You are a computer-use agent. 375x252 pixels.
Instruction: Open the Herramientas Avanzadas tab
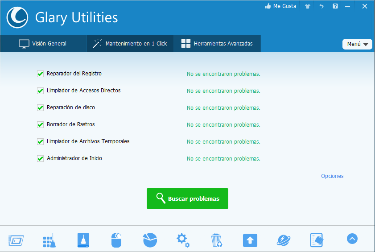coord(217,44)
